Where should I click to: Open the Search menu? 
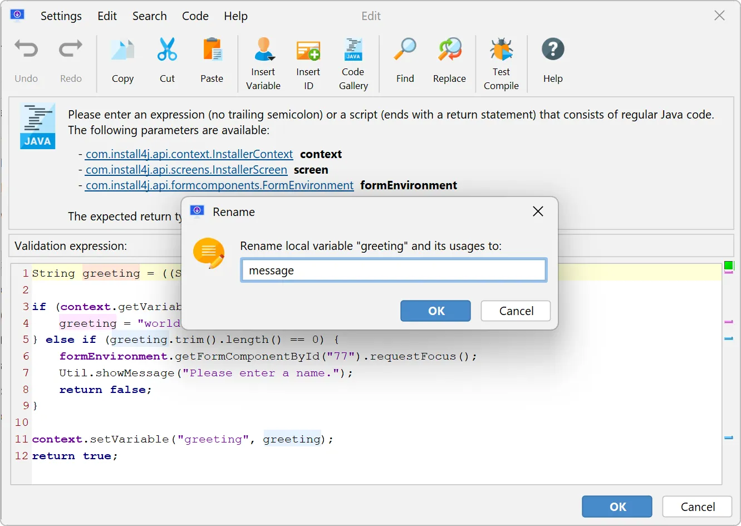tap(150, 16)
